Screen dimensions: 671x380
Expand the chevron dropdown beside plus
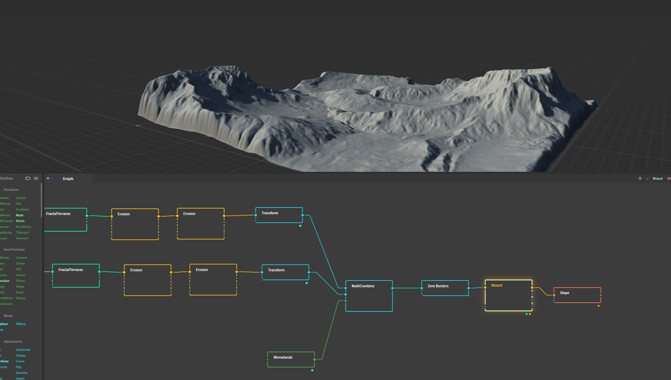pos(647,179)
